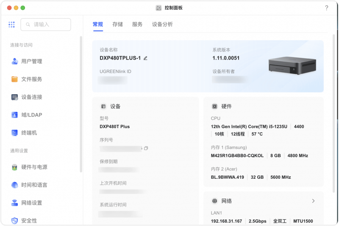Viewport: 339px width, 226px height.
Task: Click the 上次开机时间 label
Action: (x=113, y=183)
